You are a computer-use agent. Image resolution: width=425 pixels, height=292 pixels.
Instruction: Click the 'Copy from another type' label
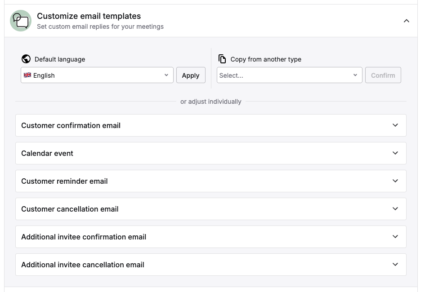265,59
